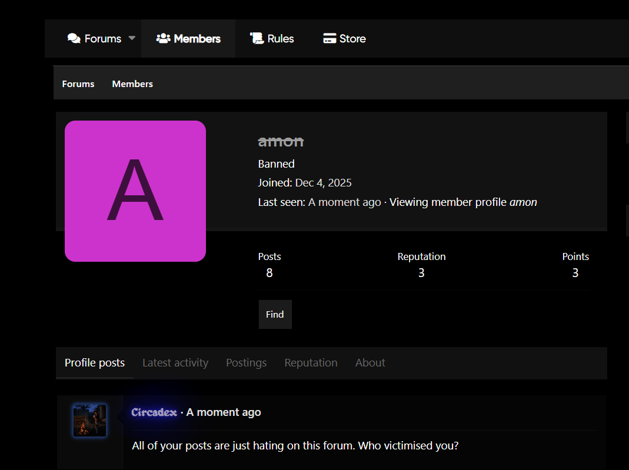Click the Posts count of 8

click(x=269, y=273)
